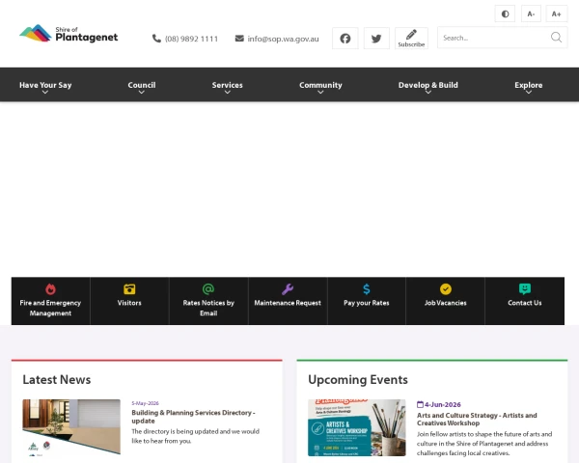The width and height of the screenshot is (579, 463).
Task: Expand chevron under Services
Action: tap(228, 93)
